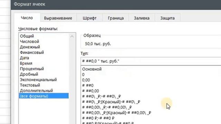Select Дата format category
The height and width of the screenshot is (124, 221).
[x=25, y=58]
